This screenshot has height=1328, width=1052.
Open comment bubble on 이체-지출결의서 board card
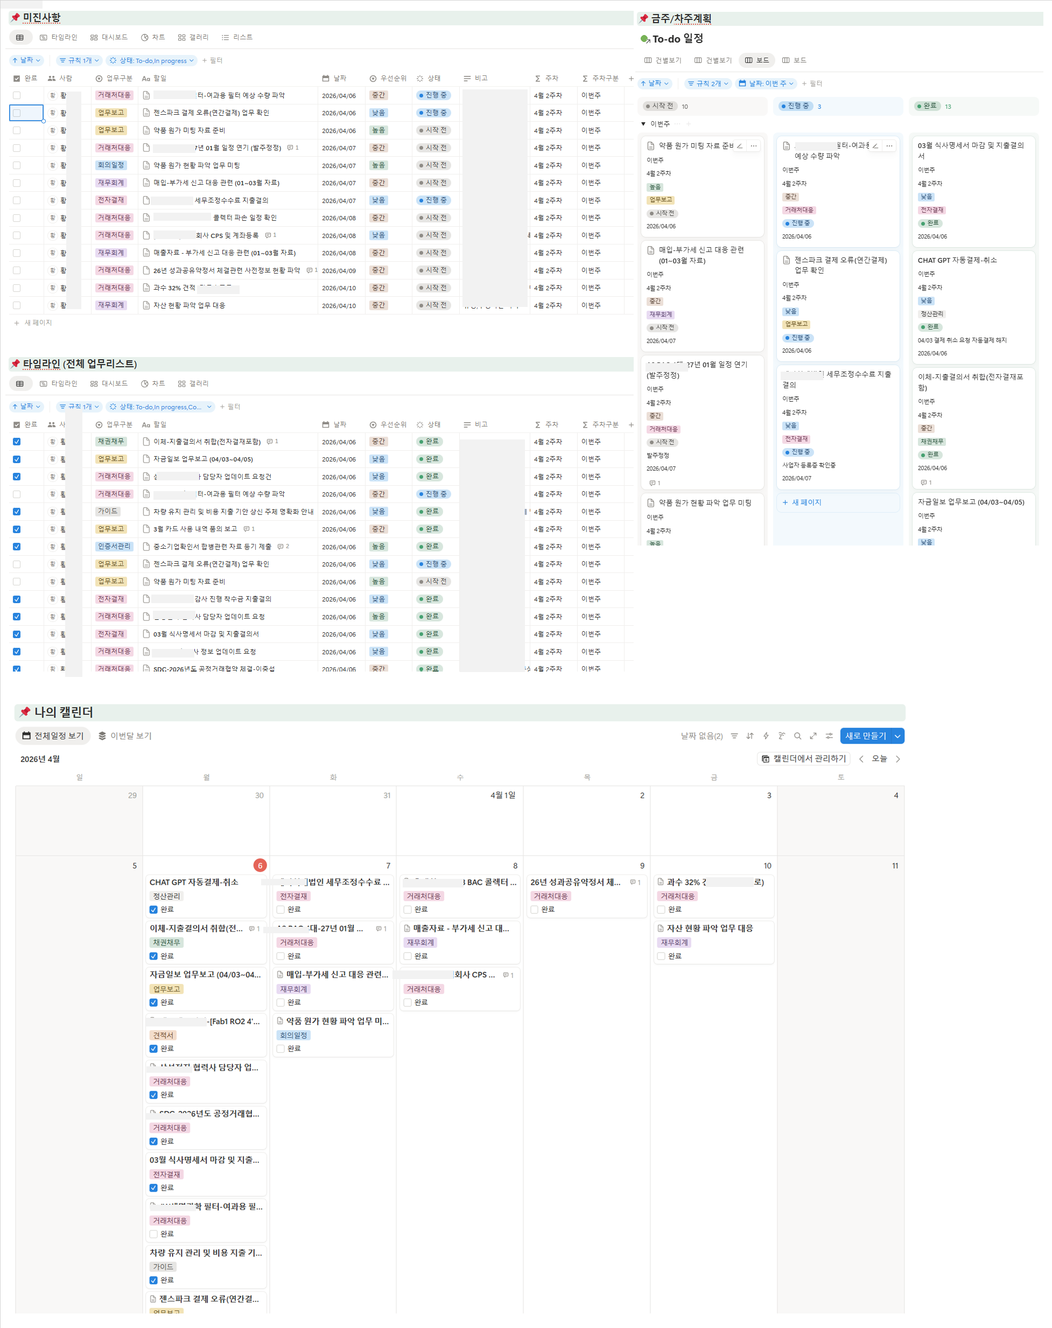925,483
